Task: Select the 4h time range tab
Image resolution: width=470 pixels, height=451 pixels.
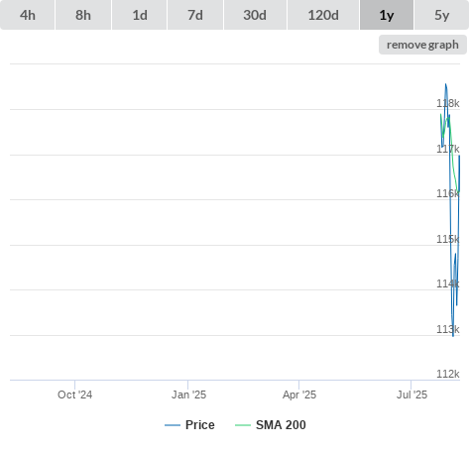Action: click(x=28, y=15)
